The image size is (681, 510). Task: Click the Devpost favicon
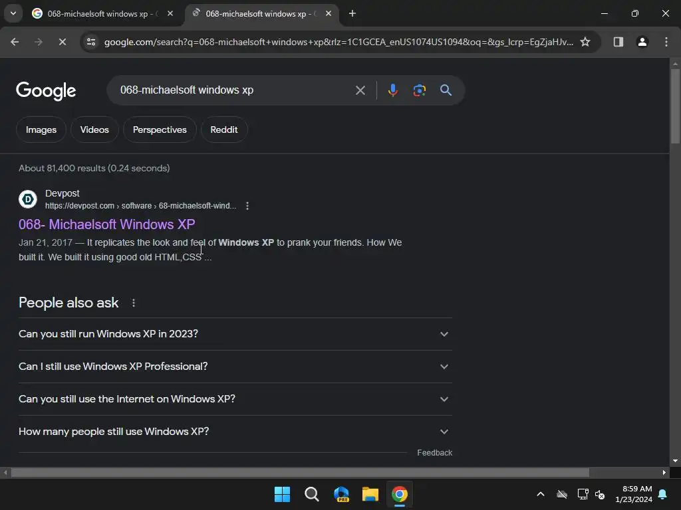[x=28, y=199]
